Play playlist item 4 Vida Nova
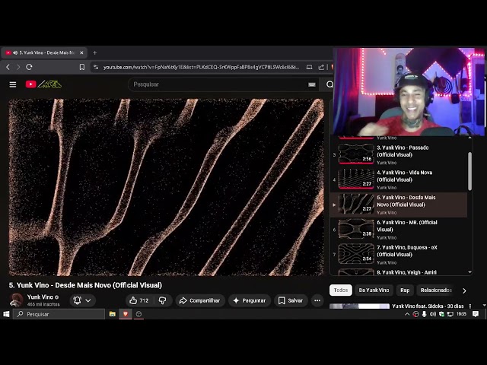The image size is (487, 365). pos(399,179)
